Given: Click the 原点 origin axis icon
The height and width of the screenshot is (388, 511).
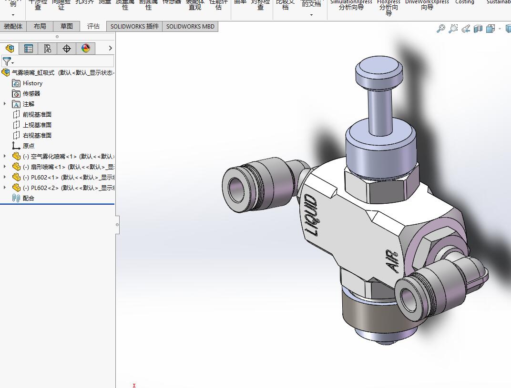Looking at the screenshot, I should pos(16,146).
